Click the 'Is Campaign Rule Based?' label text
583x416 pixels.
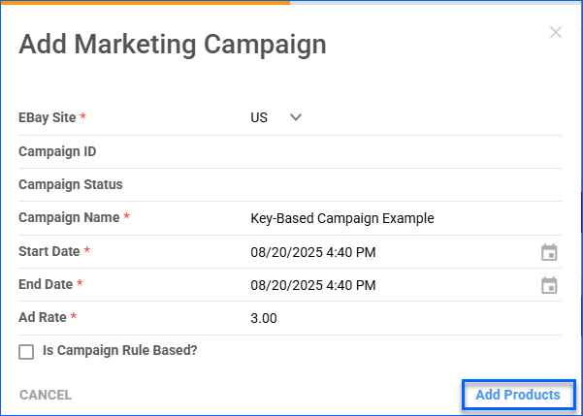coord(120,350)
